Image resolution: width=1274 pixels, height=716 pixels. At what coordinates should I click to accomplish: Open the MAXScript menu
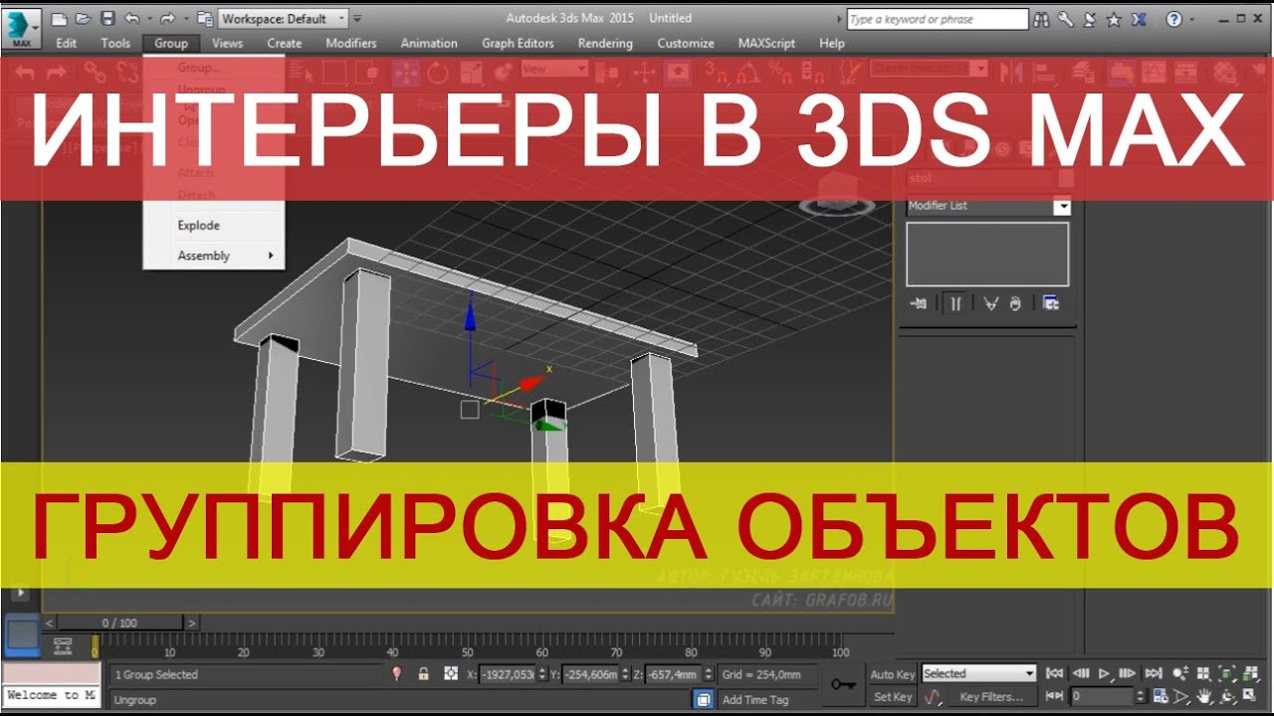click(765, 43)
